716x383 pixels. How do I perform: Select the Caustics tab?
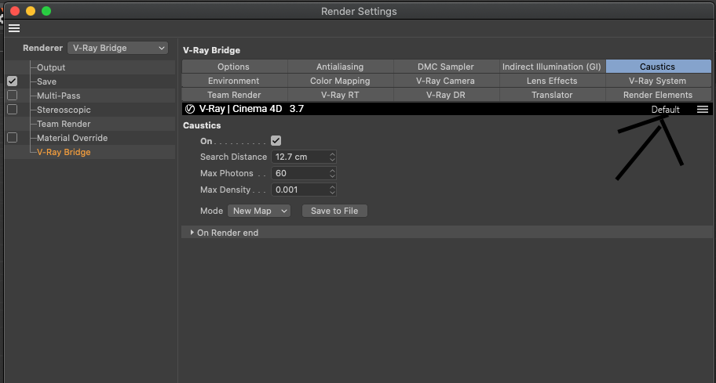(x=658, y=67)
